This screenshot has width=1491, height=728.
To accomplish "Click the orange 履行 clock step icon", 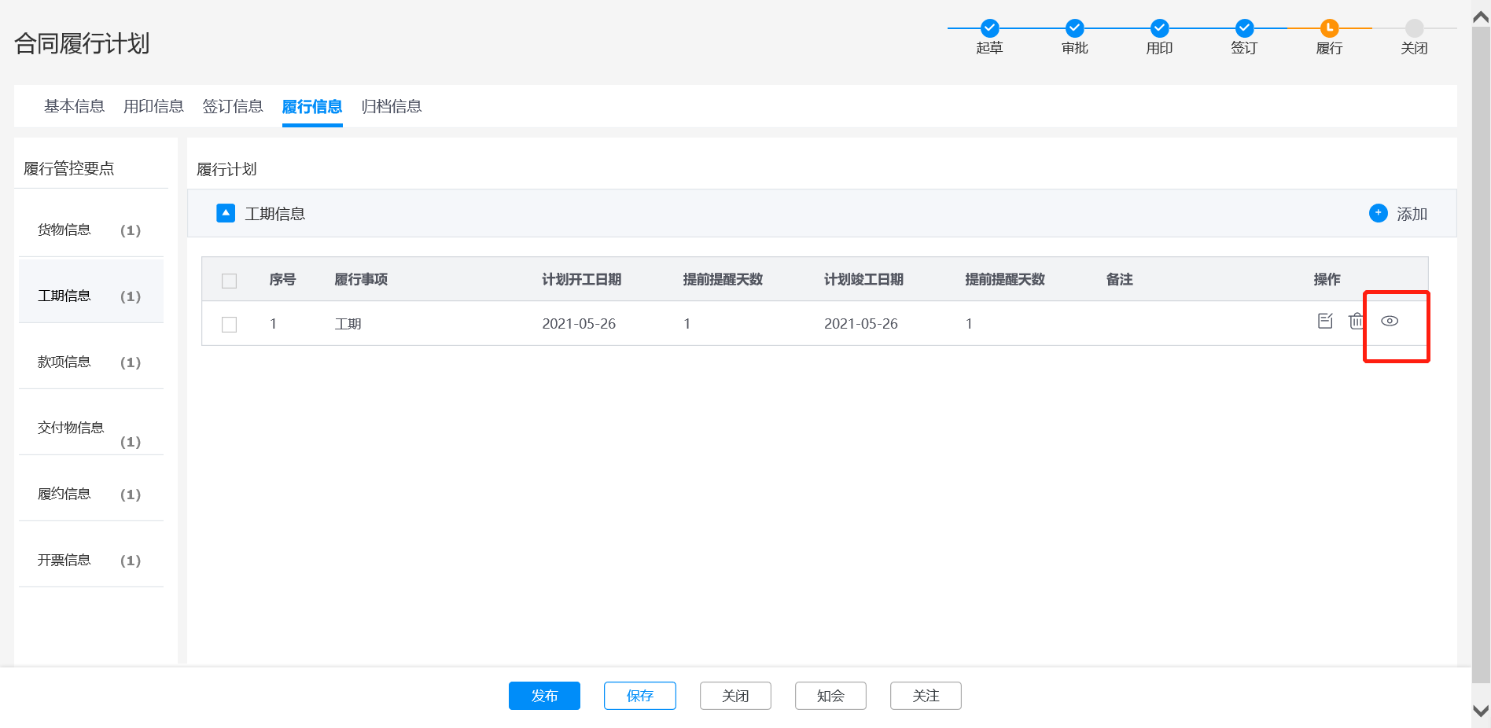I will (x=1329, y=28).
